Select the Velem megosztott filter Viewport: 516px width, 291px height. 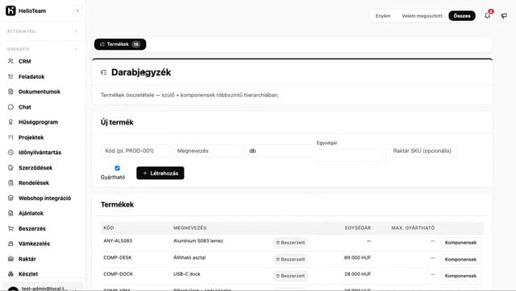422,16
